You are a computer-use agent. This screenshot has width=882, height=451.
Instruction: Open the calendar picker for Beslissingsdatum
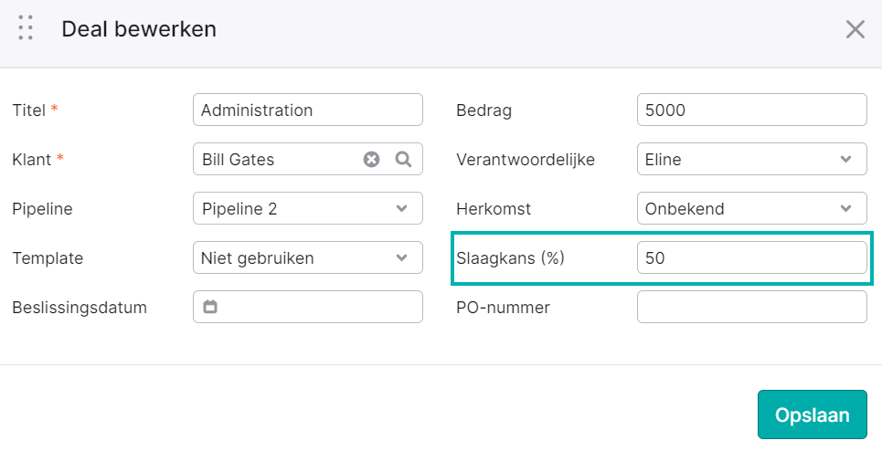[x=210, y=307]
